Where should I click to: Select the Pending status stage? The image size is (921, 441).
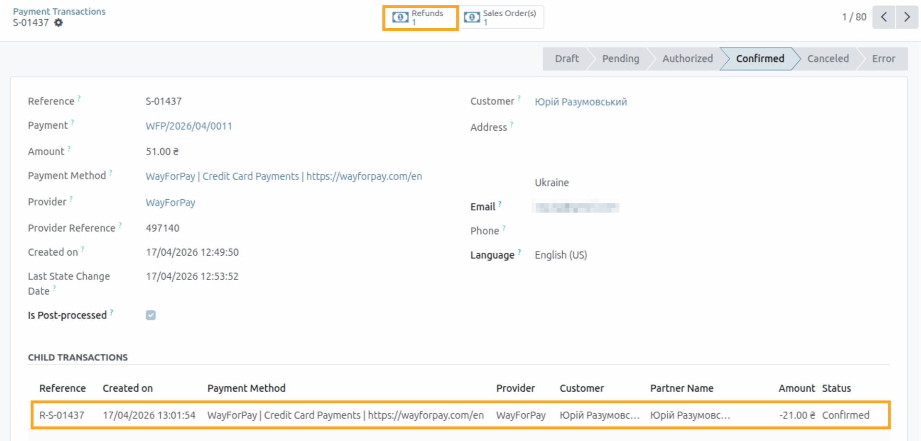pyautogui.click(x=621, y=59)
